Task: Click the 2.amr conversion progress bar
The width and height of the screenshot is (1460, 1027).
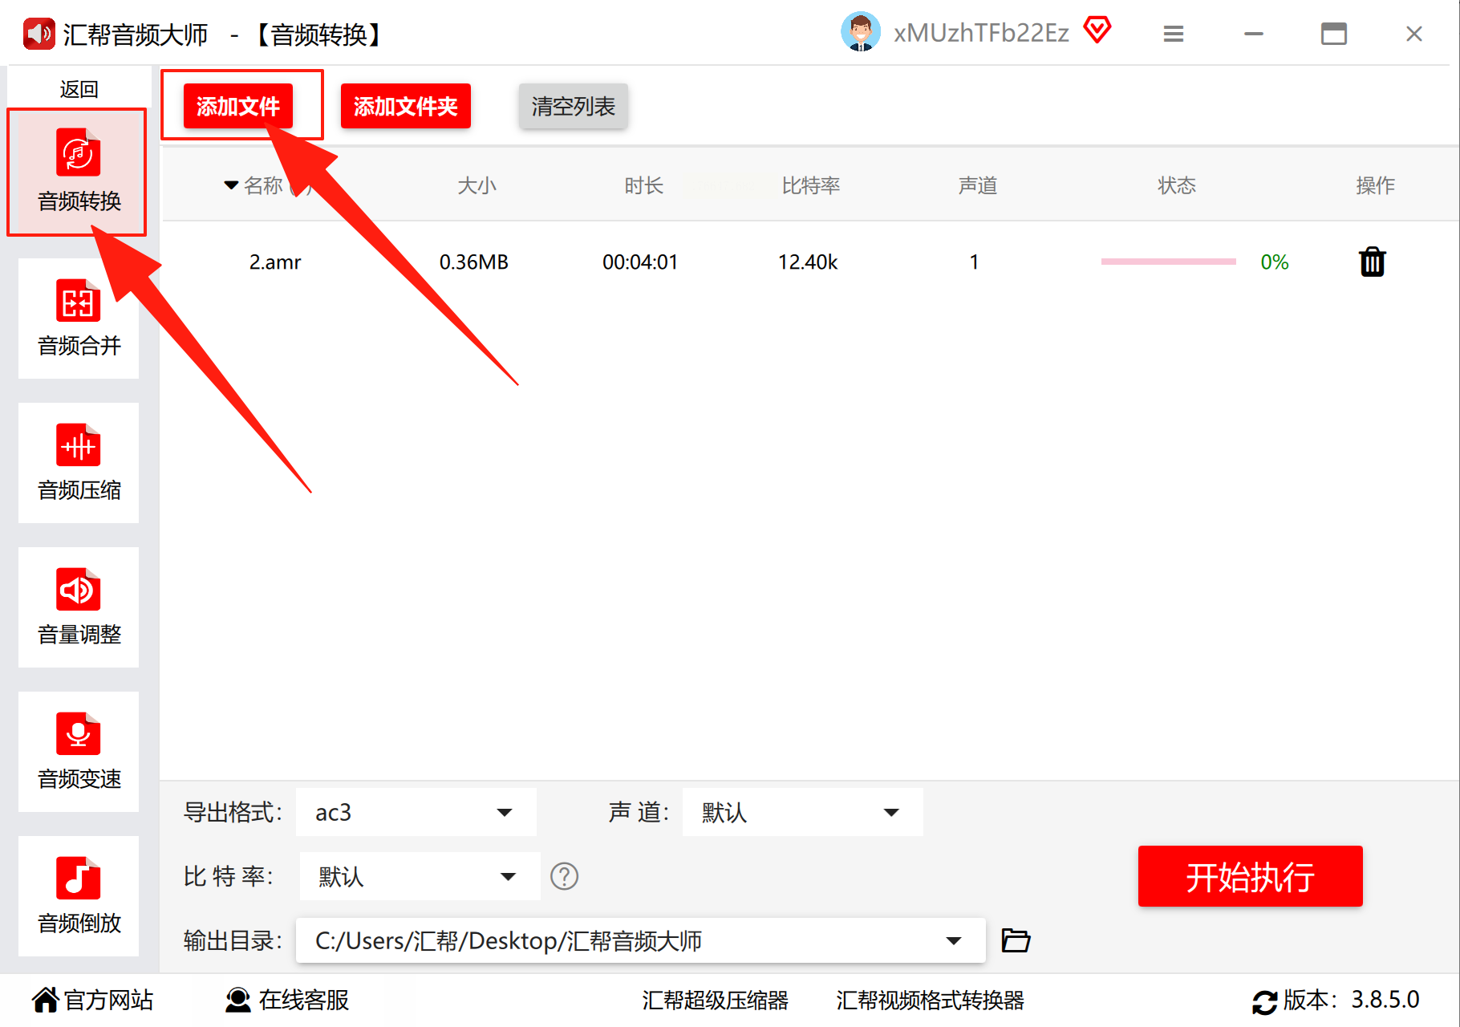Action: click(1168, 262)
